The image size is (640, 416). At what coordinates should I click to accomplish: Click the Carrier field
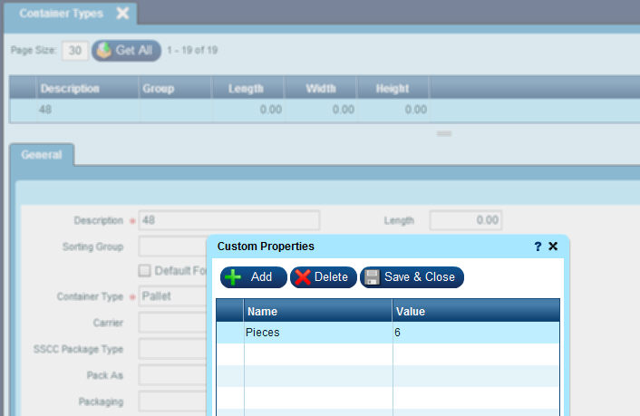point(173,323)
